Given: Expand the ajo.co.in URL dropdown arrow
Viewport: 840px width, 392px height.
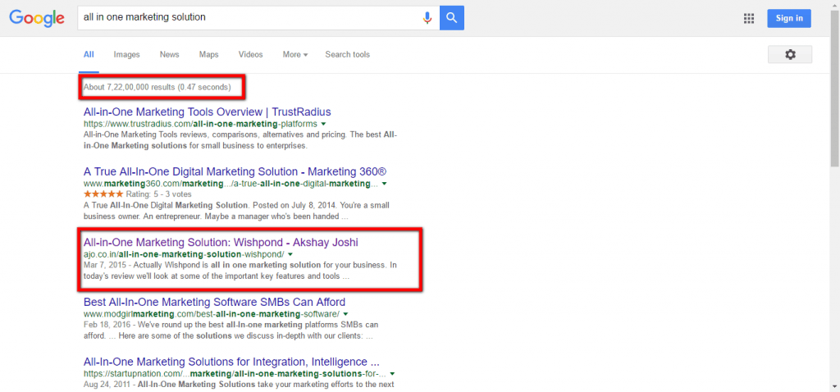Looking at the screenshot, I should pyautogui.click(x=290, y=255).
